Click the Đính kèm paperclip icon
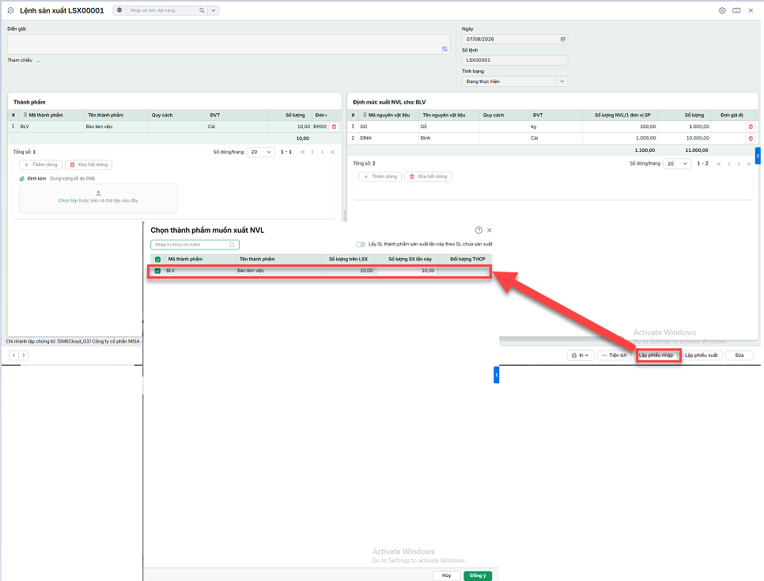The height and width of the screenshot is (581, 764). click(22, 179)
